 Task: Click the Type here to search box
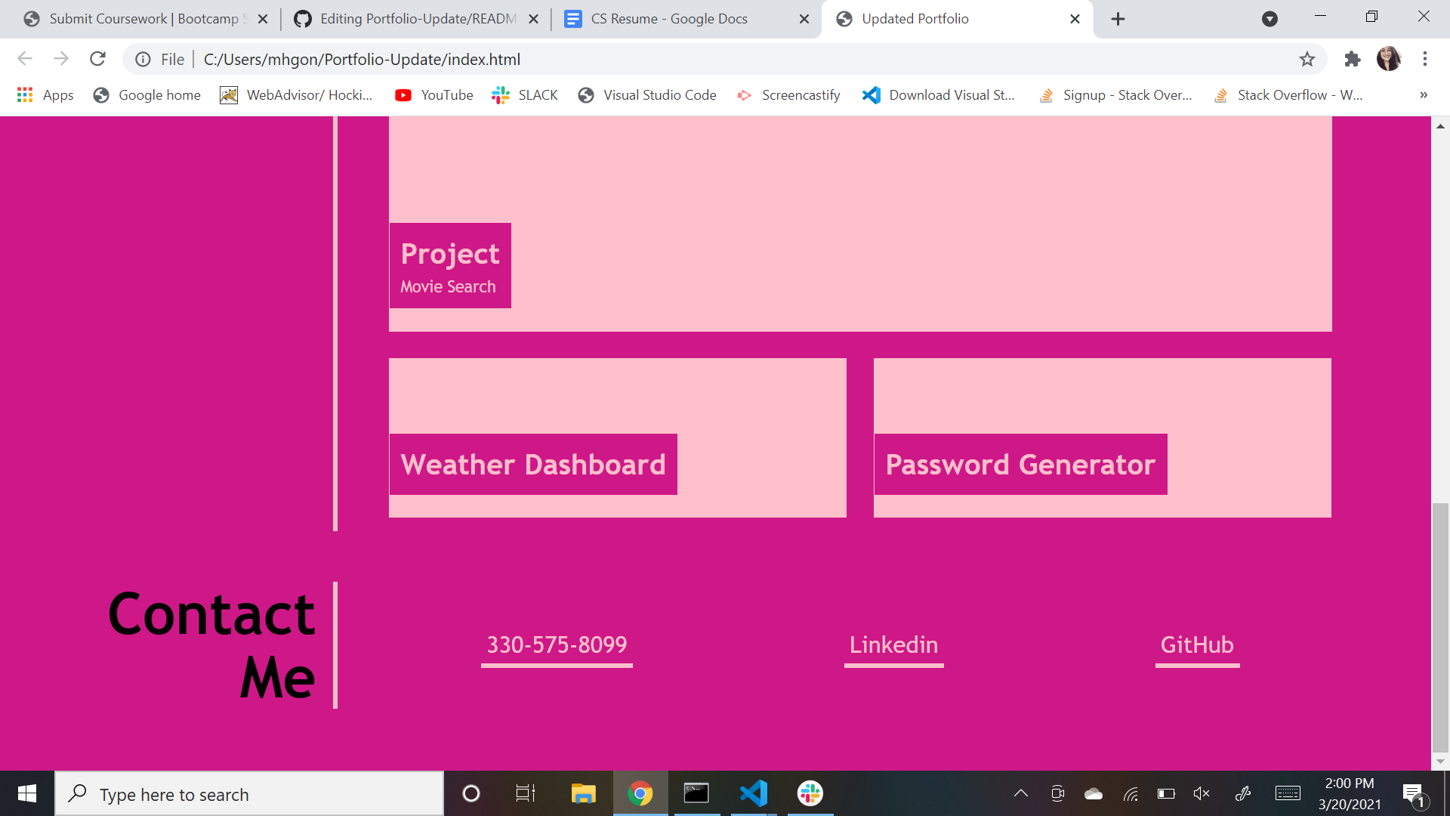click(x=249, y=794)
